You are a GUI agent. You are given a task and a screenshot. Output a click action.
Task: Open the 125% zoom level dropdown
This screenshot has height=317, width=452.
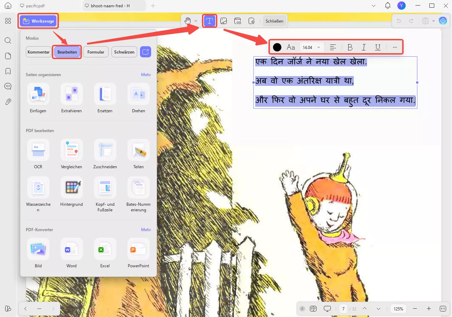(x=398, y=309)
